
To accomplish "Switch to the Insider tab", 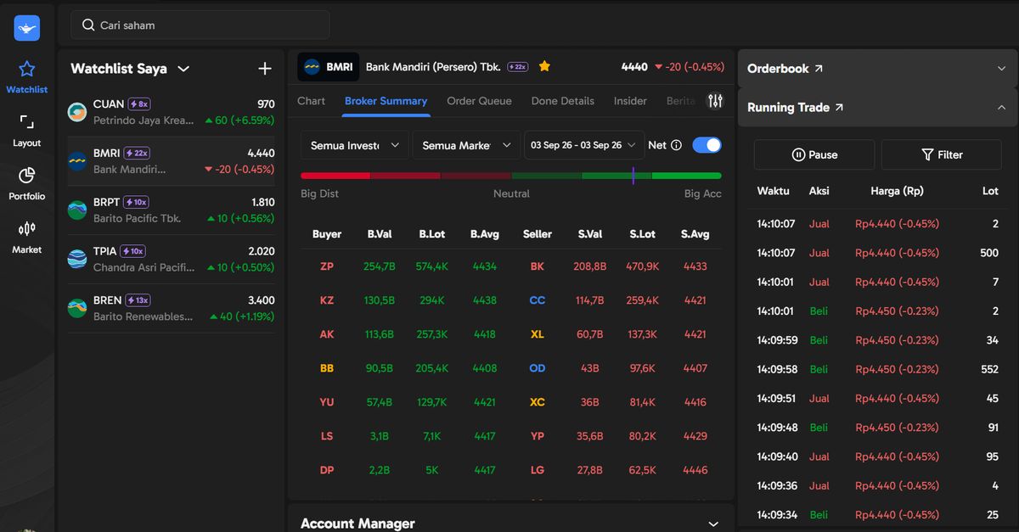I will point(630,101).
